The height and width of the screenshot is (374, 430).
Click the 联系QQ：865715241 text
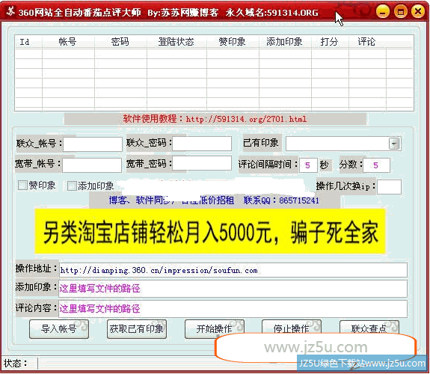(281, 200)
